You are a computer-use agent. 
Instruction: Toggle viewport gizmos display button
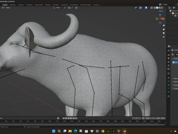coord(141,8)
